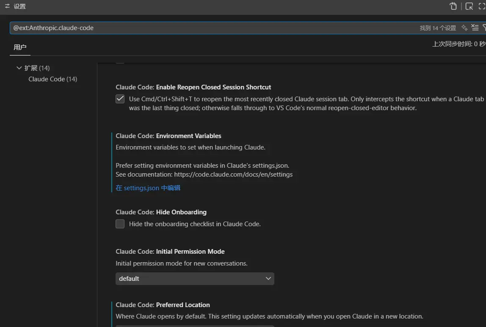Click the Environment Variables setting title
486x327 pixels.
[x=188, y=136]
